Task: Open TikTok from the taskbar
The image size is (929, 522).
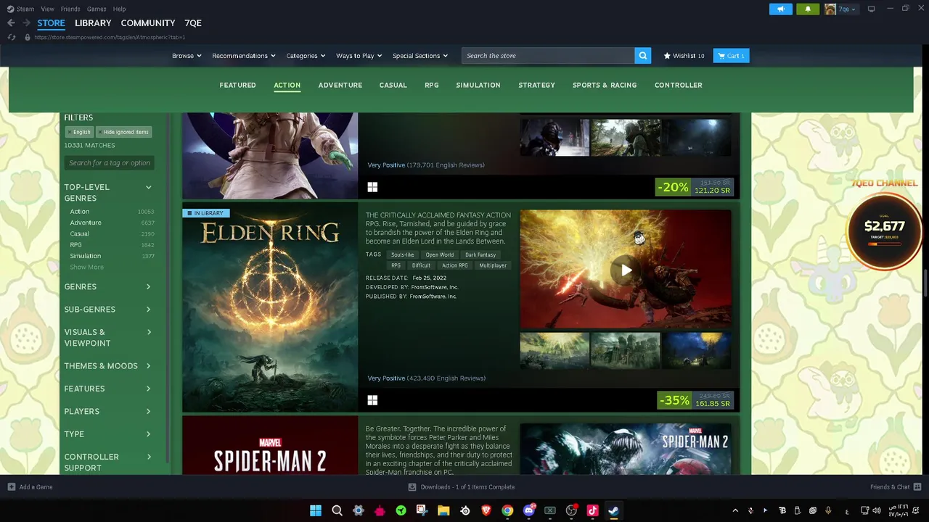Action: pyautogui.click(x=592, y=510)
